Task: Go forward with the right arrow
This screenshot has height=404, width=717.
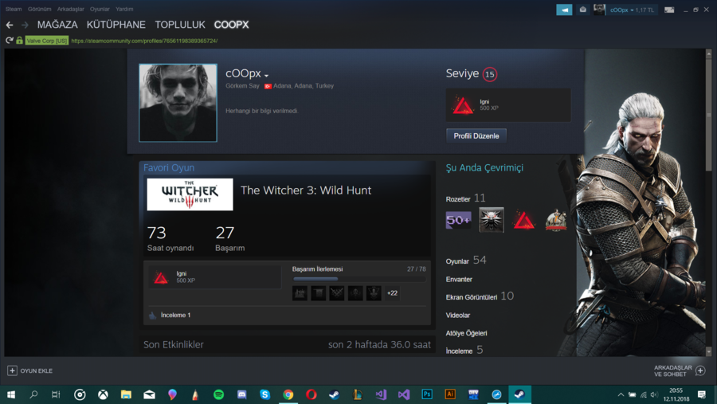Action: coord(25,25)
